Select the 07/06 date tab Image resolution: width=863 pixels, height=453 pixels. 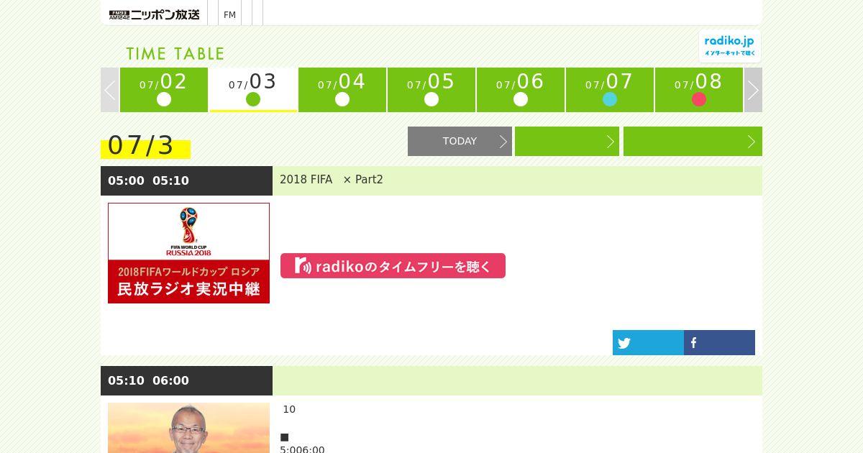point(521,90)
